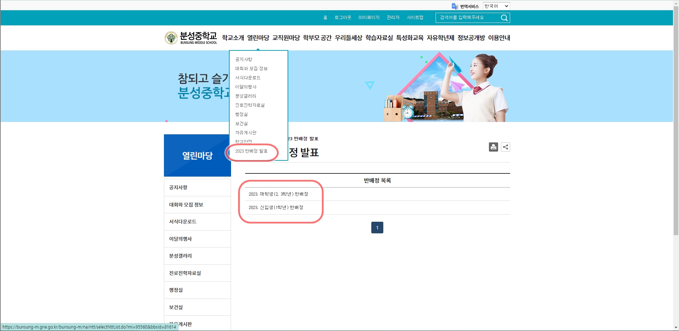This screenshot has height=331, width=679.
Task: Click the search magnifier icon
Action: click(504, 18)
